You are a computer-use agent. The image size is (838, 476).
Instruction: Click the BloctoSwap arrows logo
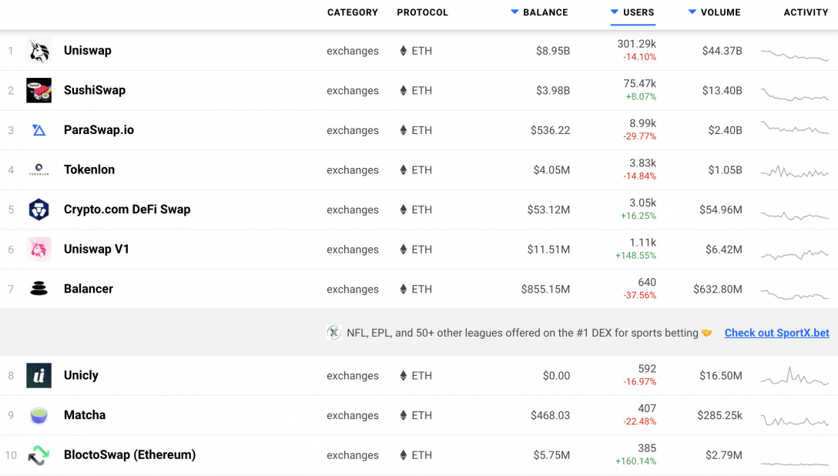[39, 454]
